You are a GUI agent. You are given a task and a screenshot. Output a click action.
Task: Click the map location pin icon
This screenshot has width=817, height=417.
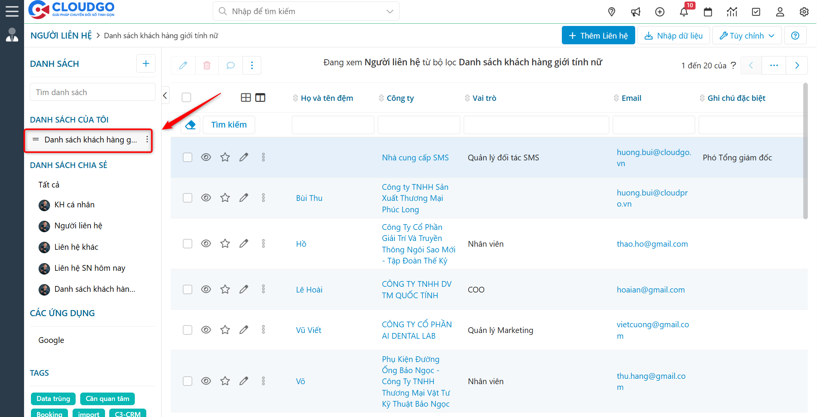point(612,12)
